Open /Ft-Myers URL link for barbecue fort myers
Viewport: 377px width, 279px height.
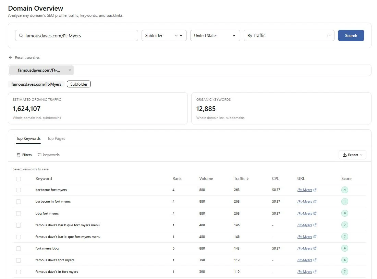point(305,190)
